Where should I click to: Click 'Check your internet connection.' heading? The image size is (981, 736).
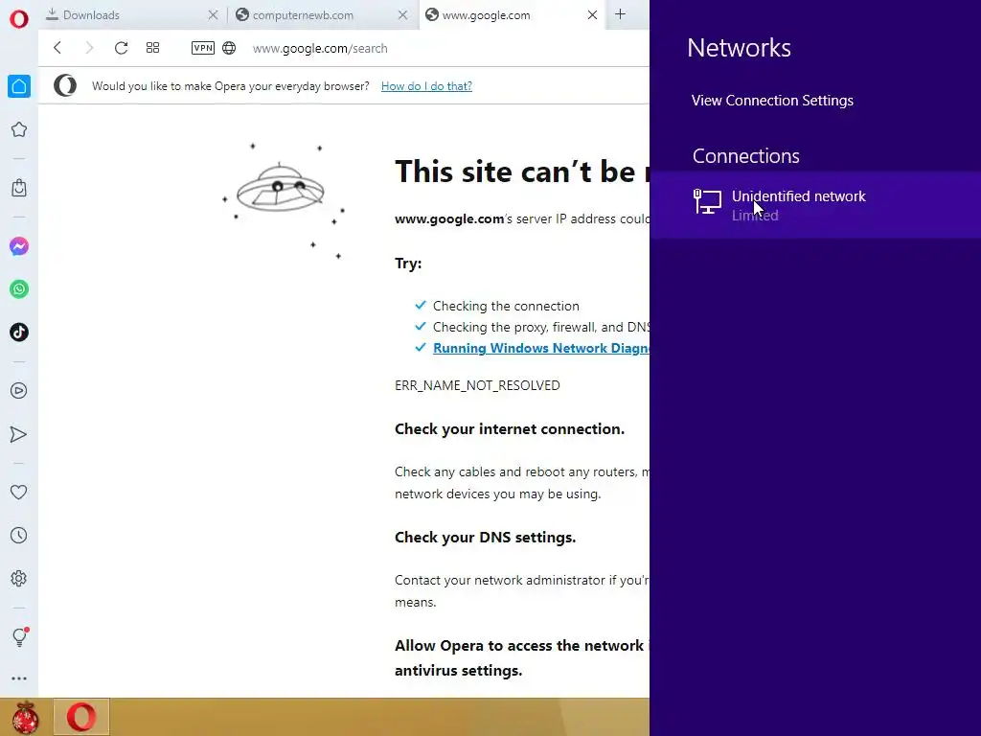click(510, 429)
